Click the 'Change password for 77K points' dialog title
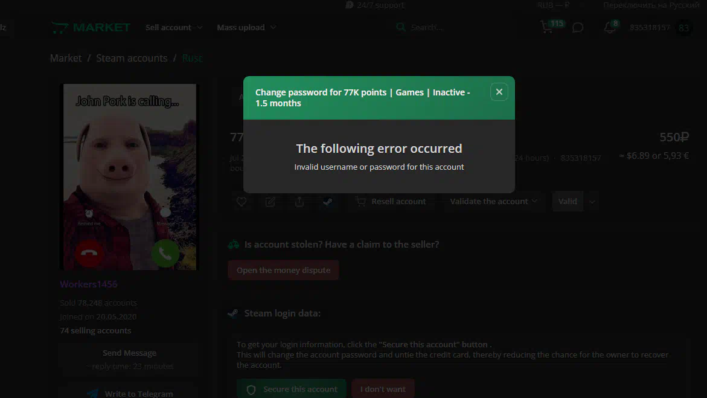The image size is (707, 398). click(362, 97)
